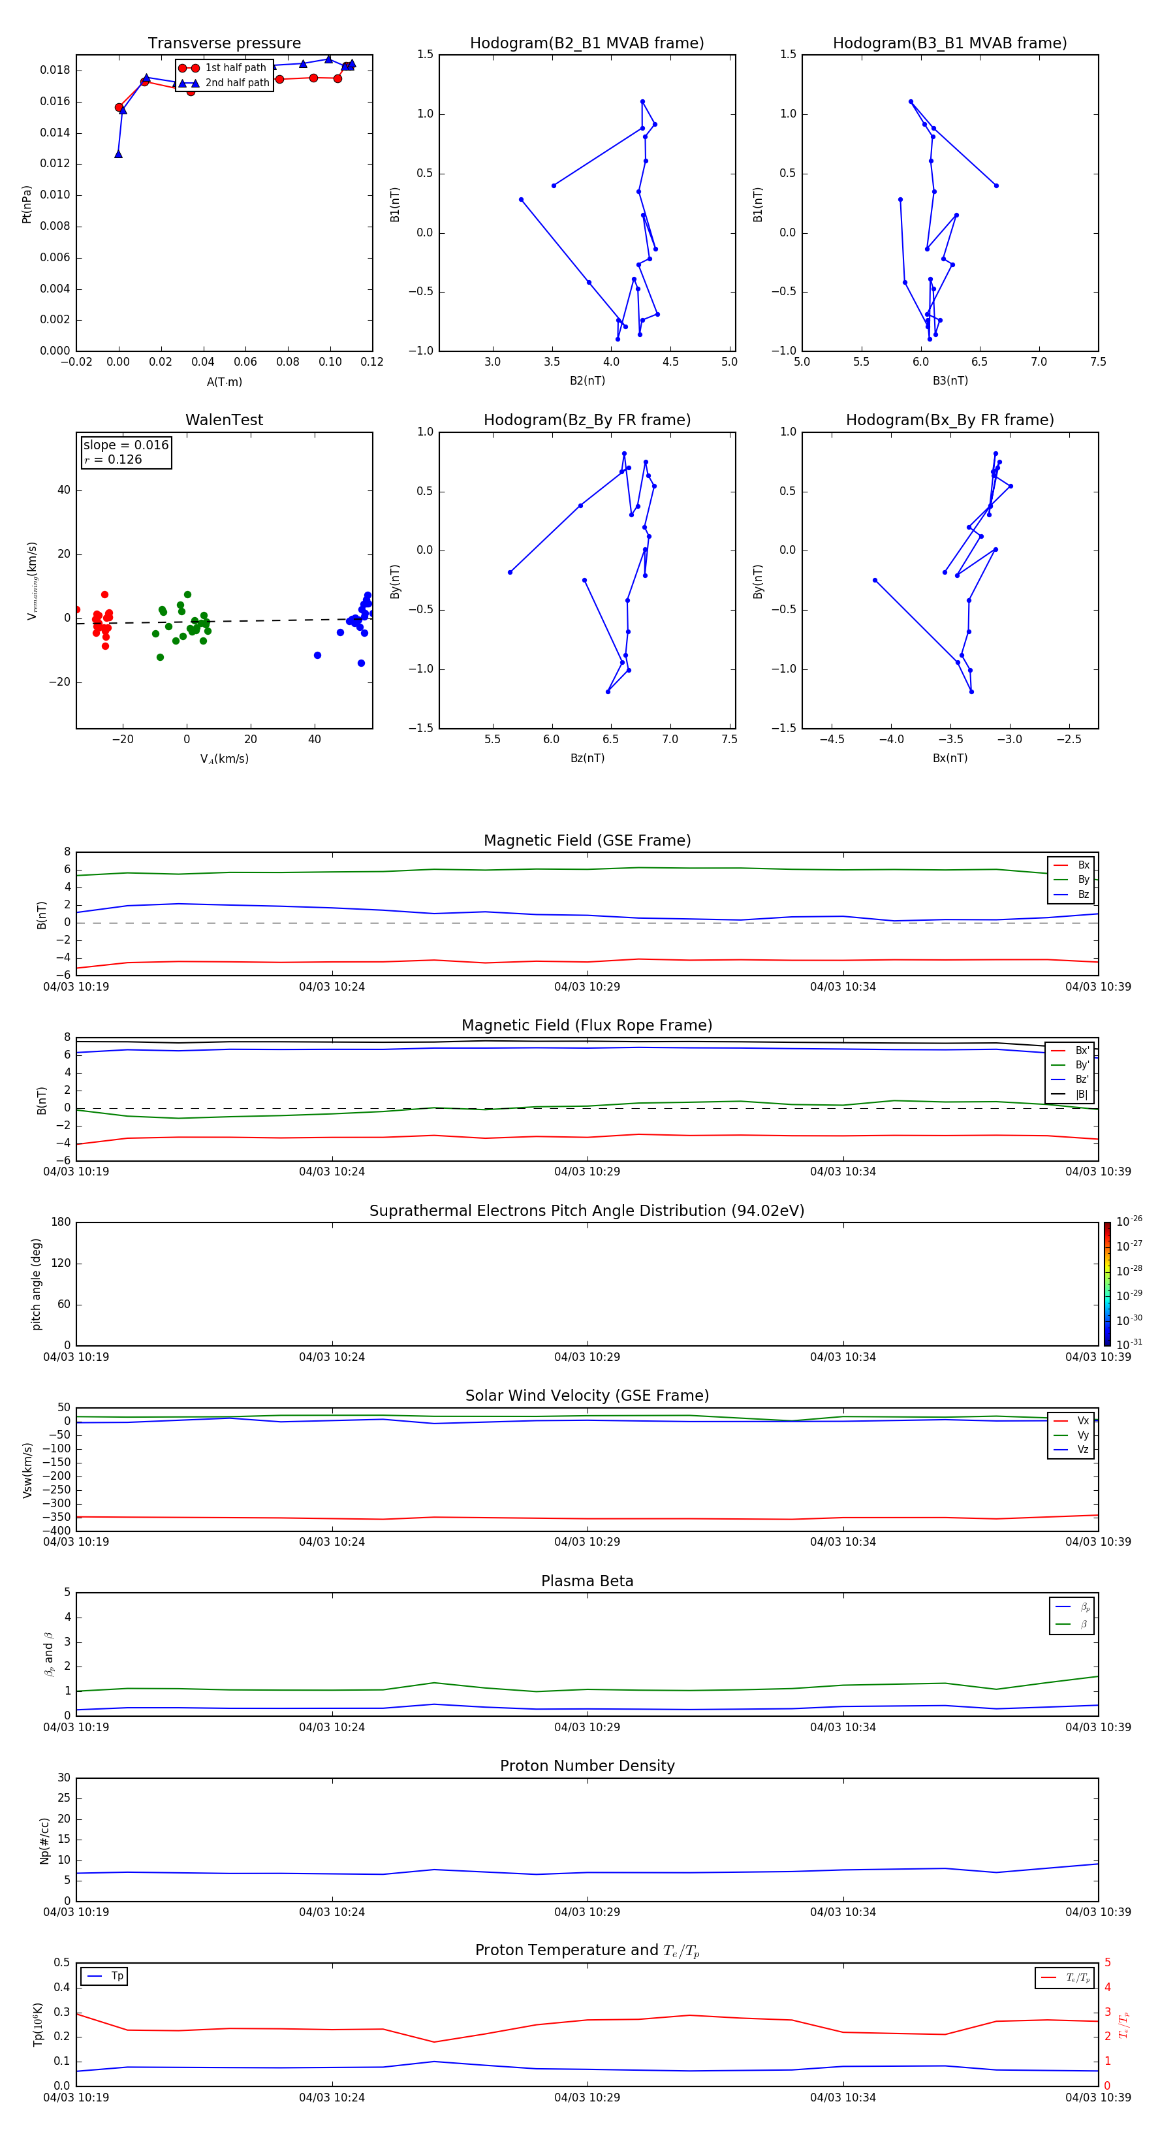Screen dimensions: 1175x2155
Task: Click the 'Hodogram(Bx_By FR frame)' title
Action: pos(950,420)
